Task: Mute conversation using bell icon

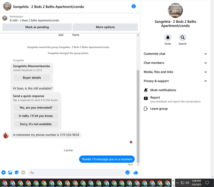Action: (x=168, y=37)
